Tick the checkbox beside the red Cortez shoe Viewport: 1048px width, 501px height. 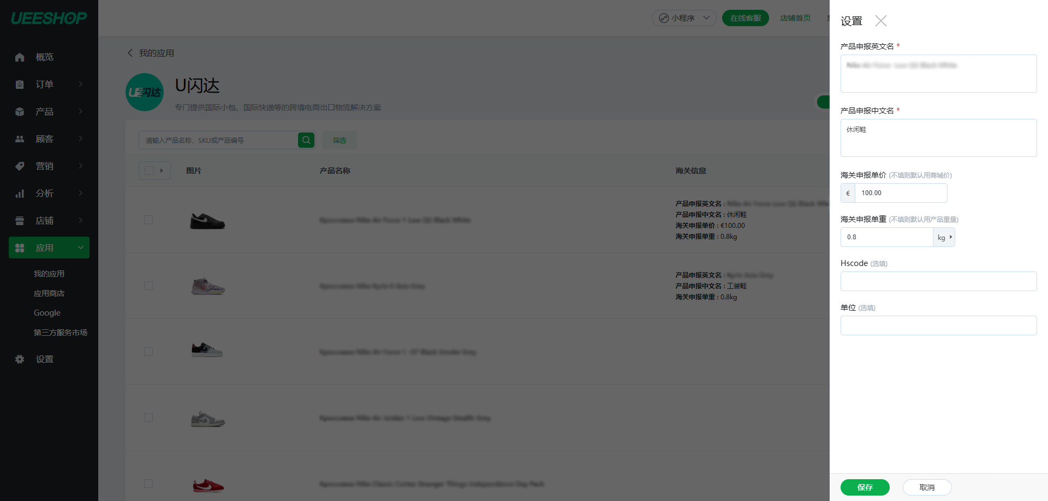(x=148, y=484)
